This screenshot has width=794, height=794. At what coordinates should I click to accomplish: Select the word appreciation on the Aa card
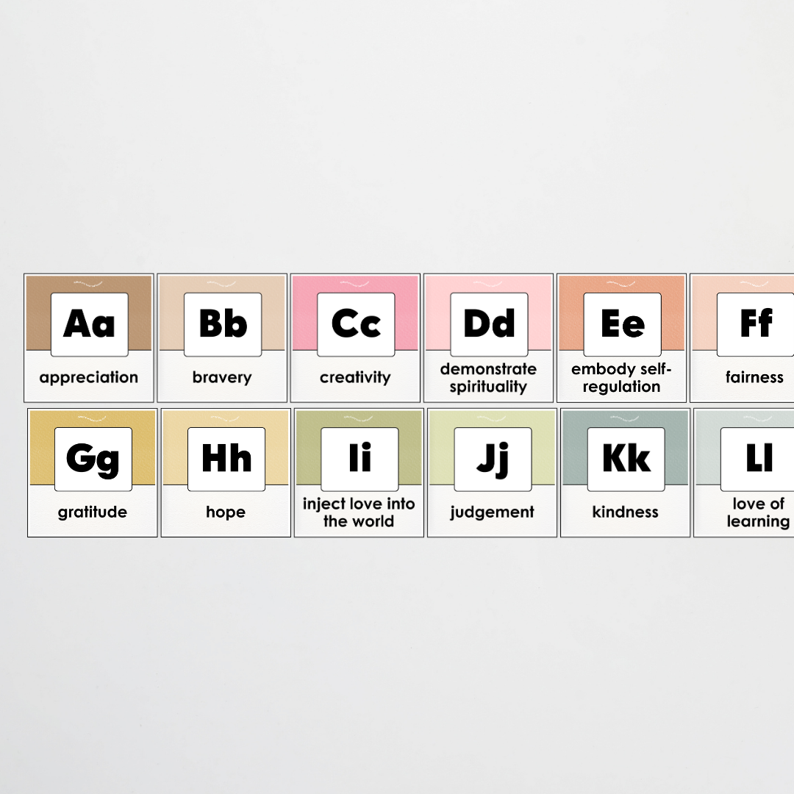88,377
